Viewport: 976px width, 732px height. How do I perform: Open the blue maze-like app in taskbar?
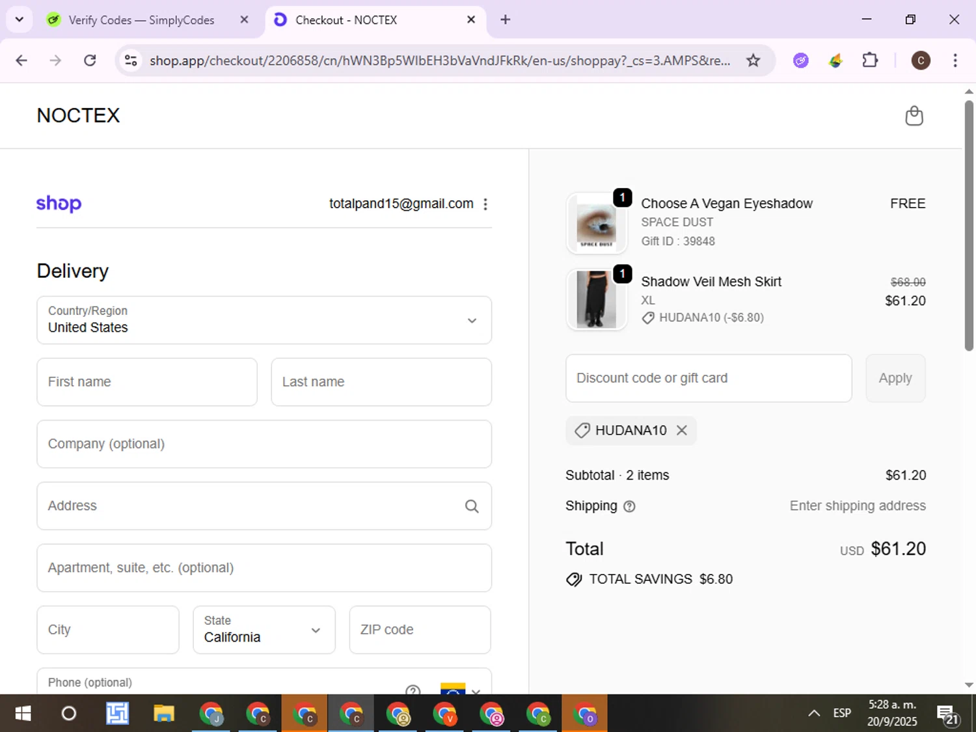117,713
